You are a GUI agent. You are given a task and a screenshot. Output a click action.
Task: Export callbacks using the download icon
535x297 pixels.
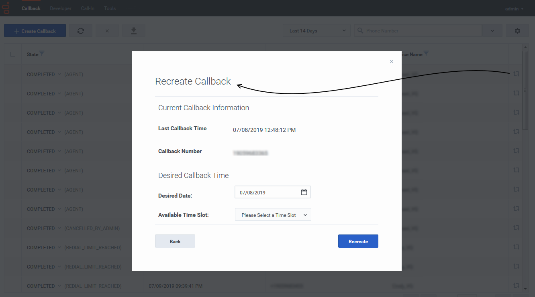pyautogui.click(x=134, y=30)
